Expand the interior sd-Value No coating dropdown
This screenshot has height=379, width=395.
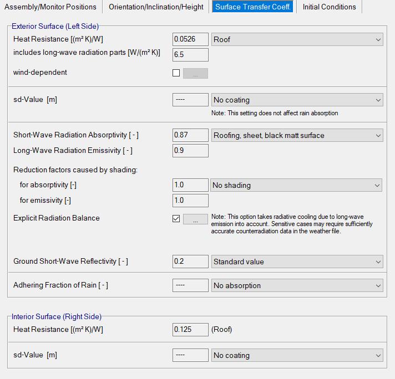[x=297, y=355]
